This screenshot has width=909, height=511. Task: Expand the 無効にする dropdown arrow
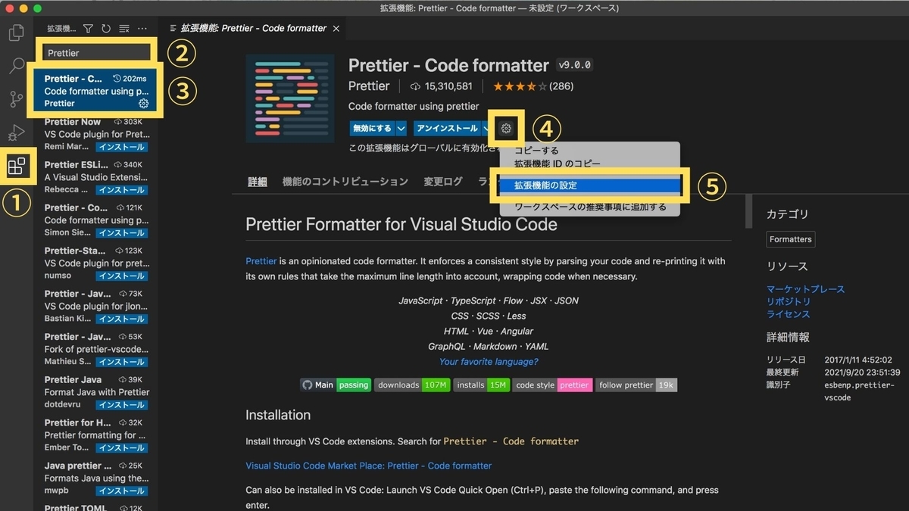coord(401,129)
